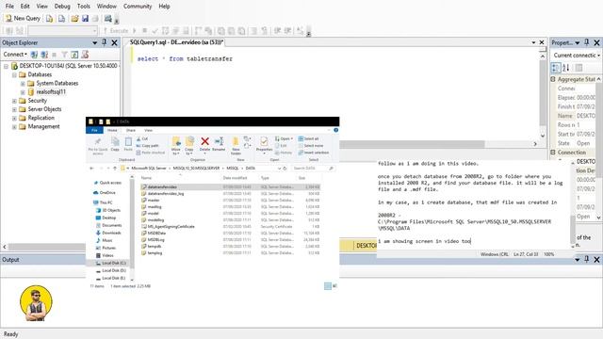Open the File menu
This screenshot has height=339, width=603.
click(x=9, y=7)
